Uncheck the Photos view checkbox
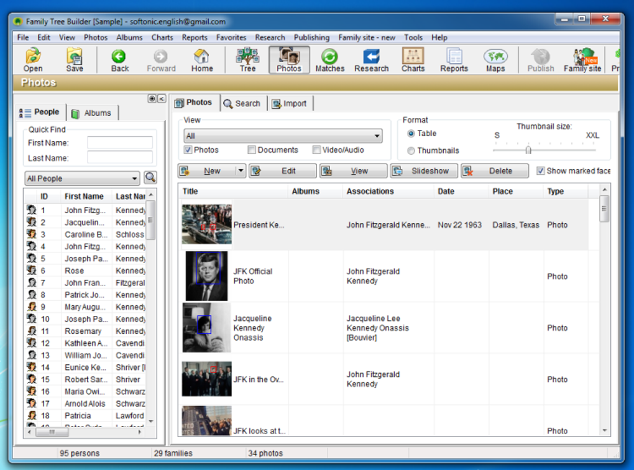 pyautogui.click(x=188, y=150)
